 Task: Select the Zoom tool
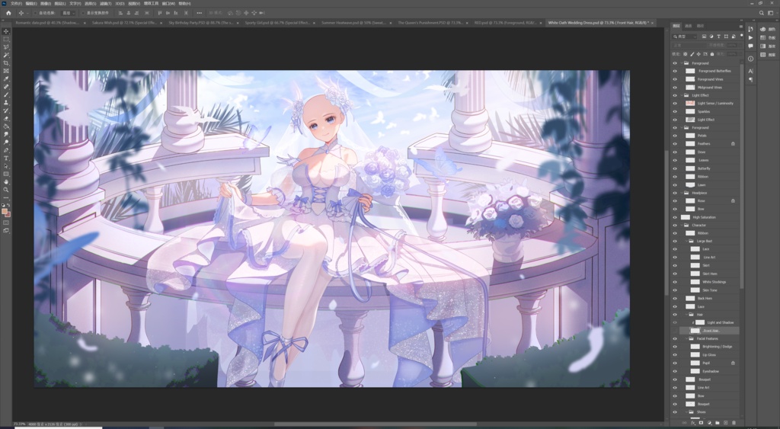click(x=6, y=190)
